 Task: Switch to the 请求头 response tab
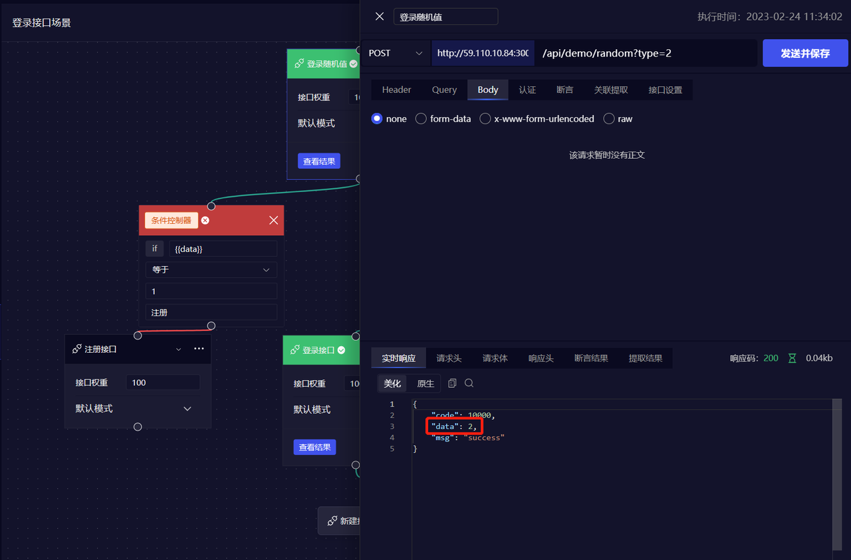[x=449, y=358]
